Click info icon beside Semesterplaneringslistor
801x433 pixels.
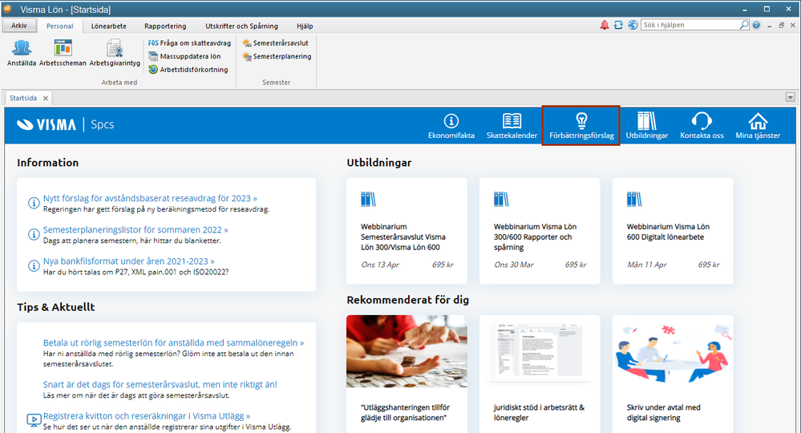pyautogui.click(x=33, y=234)
